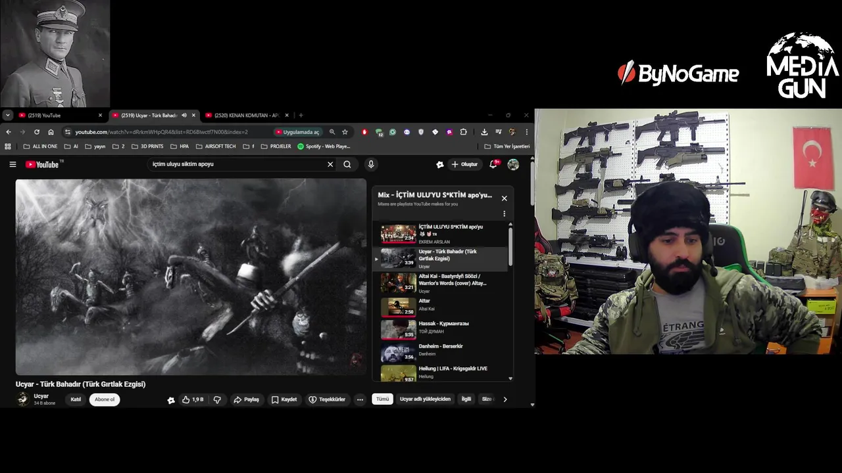Open media controls in browser toolbar

click(x=499, y=132)
